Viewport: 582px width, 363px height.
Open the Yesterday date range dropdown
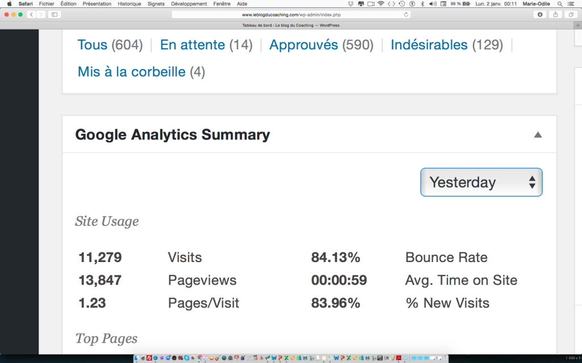click(x=481, y=183)
